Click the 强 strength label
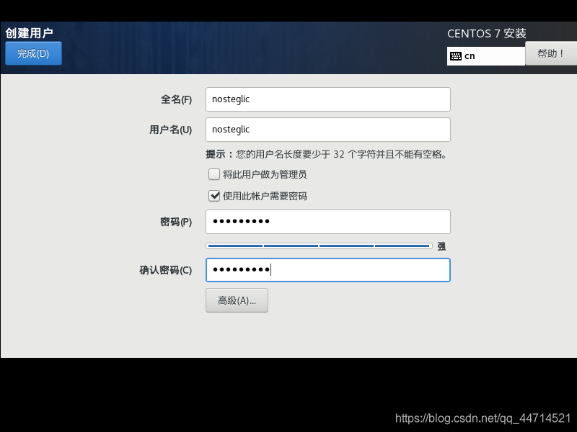577x432 pixels. coord(441,246)
